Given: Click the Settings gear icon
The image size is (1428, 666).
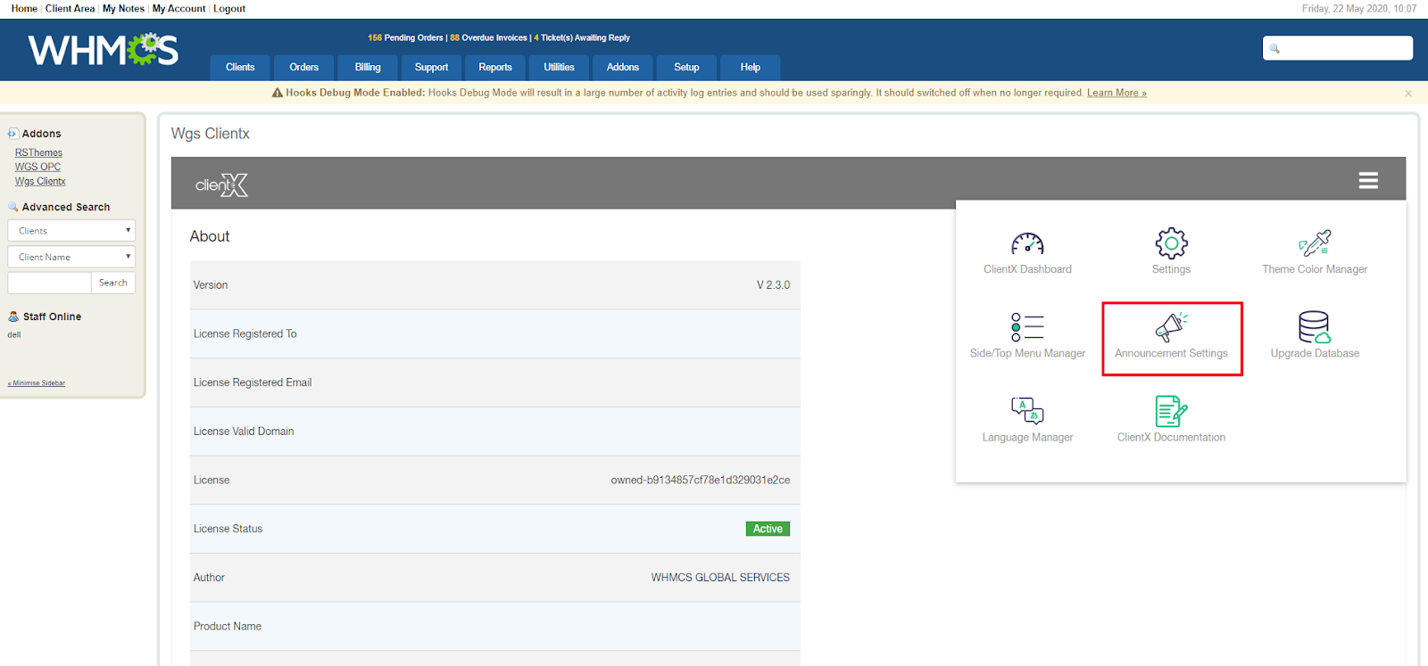Looking at the screenshot, I should [x=1171, y=243].
